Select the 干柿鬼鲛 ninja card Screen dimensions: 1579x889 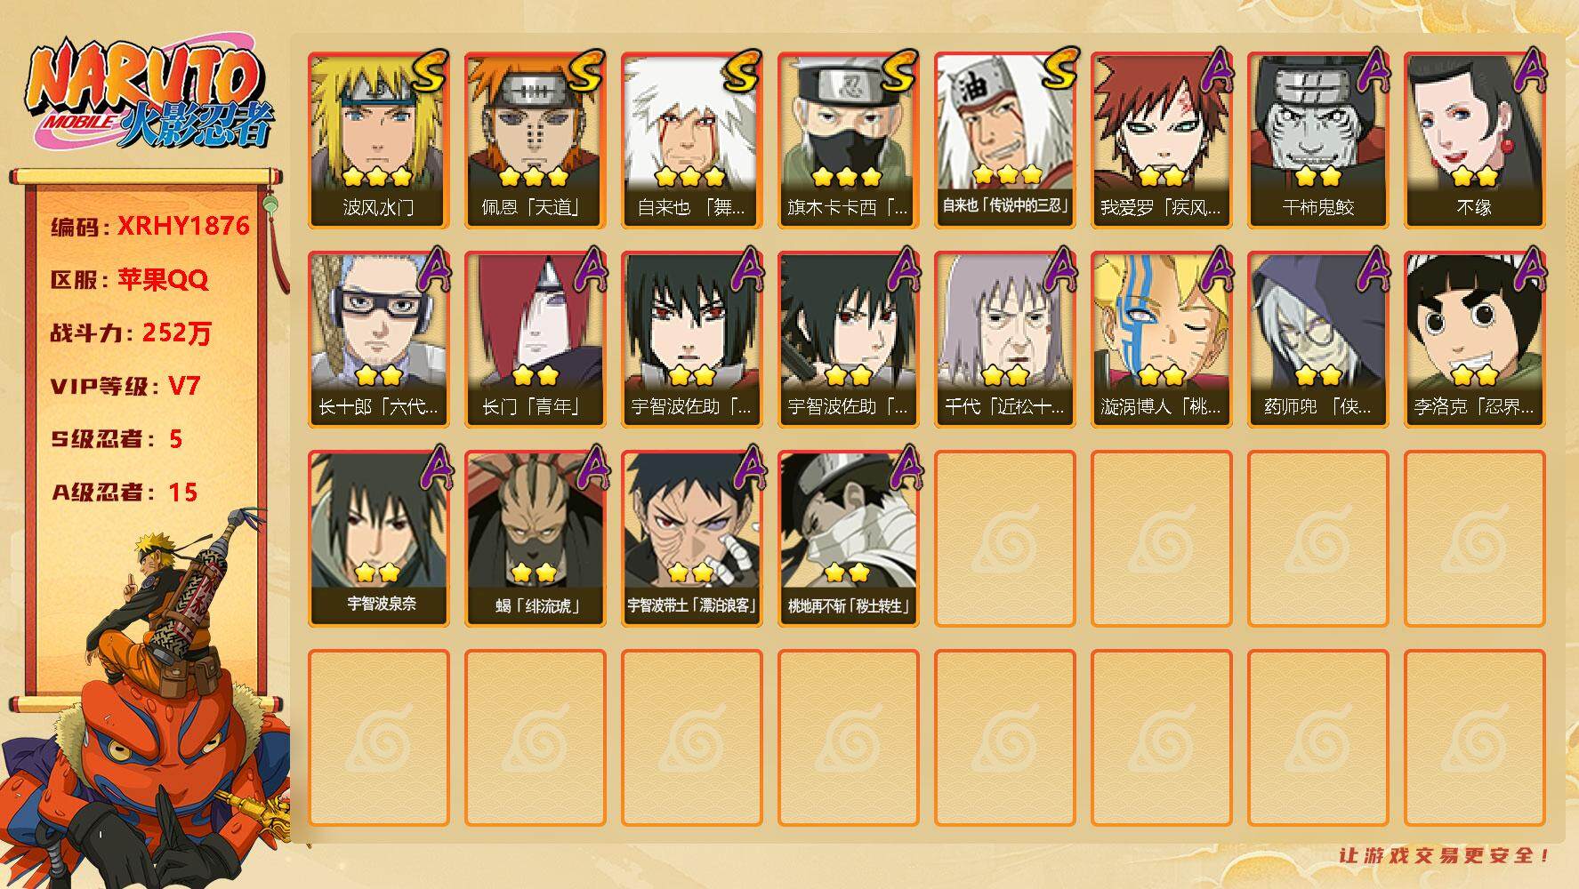(1318, 140)
